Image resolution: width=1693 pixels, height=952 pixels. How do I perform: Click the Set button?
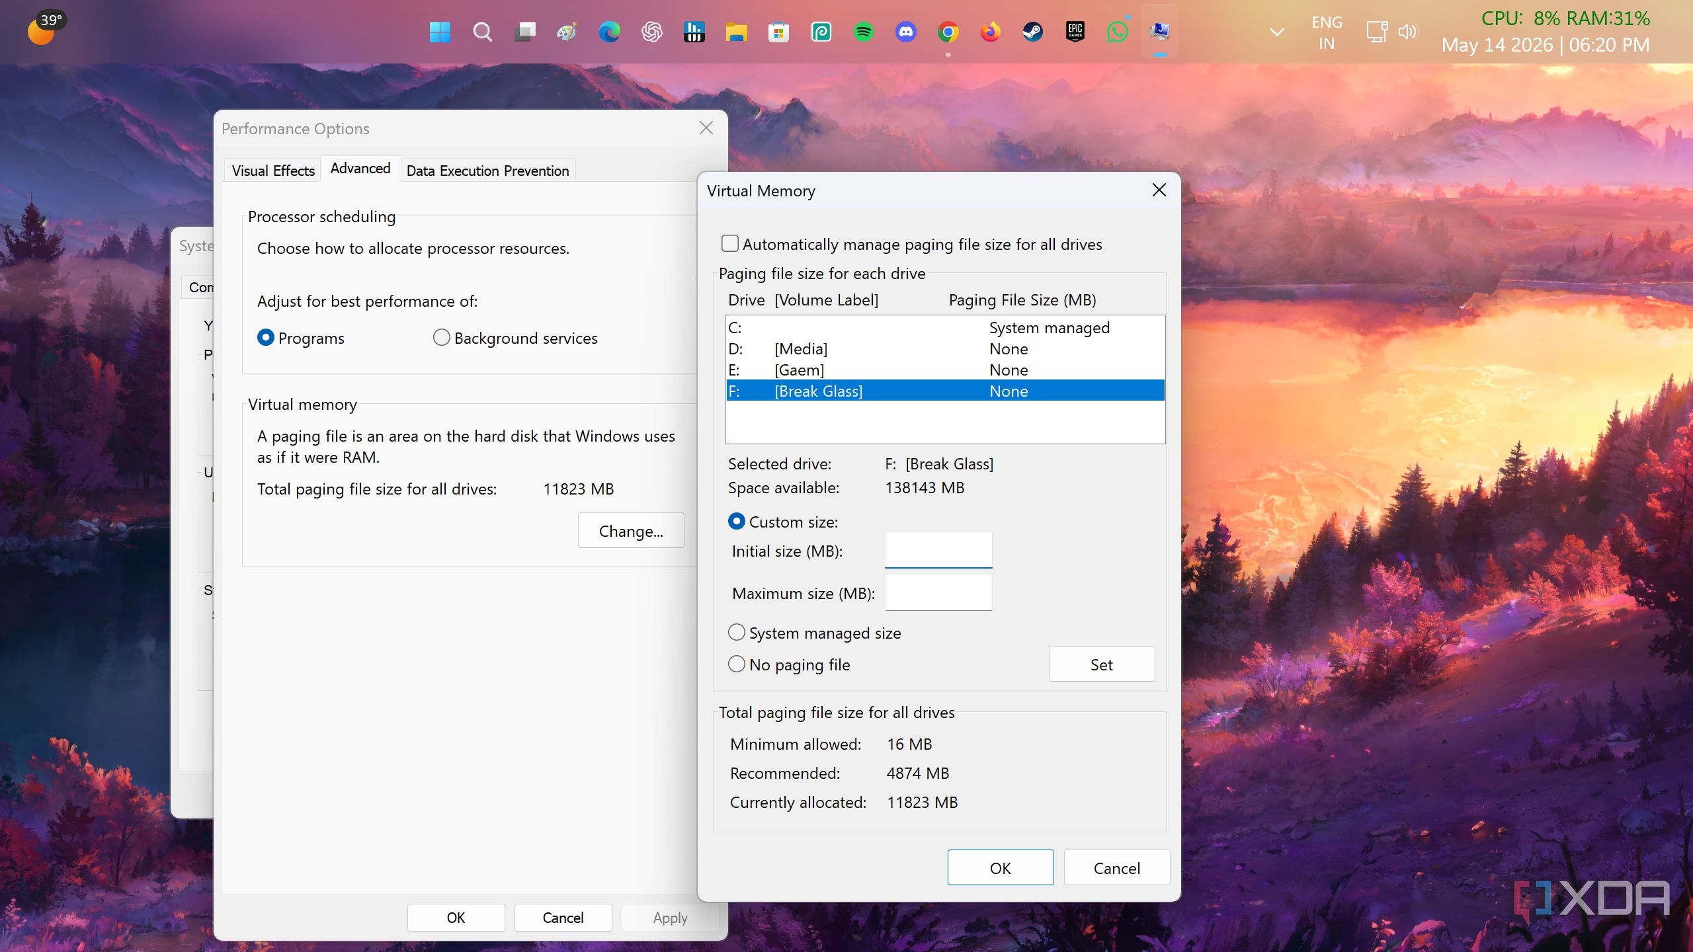[x=1101, y=664]
